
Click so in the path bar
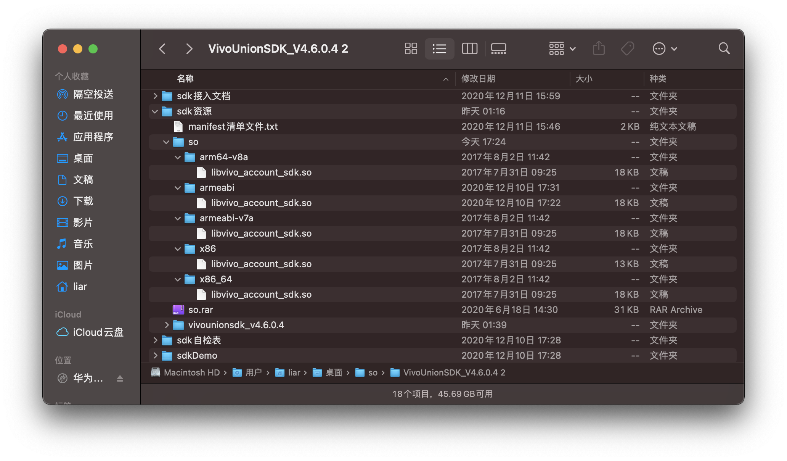[x=366, y=372]
